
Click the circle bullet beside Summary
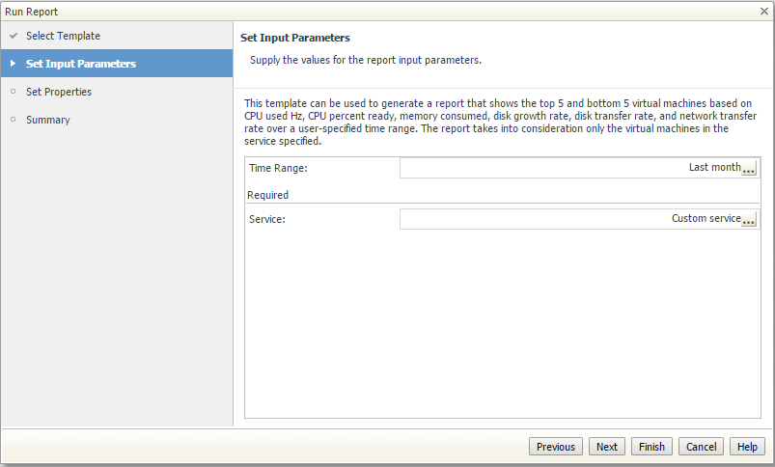click(14, 119)
